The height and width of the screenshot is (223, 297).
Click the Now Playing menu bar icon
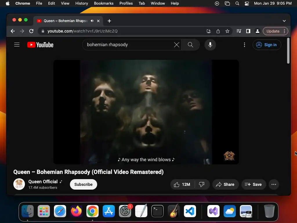point(217,3)
